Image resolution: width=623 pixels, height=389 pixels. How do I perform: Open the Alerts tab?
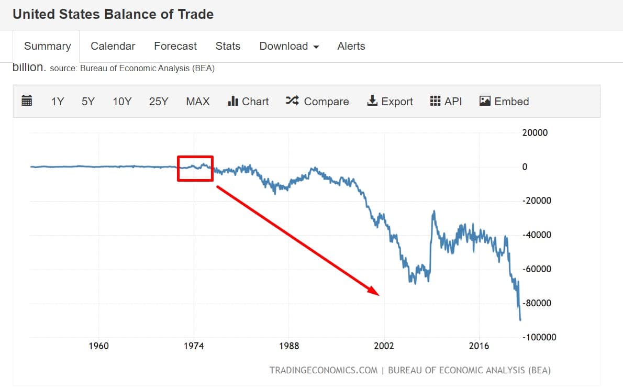pos(351,46)
